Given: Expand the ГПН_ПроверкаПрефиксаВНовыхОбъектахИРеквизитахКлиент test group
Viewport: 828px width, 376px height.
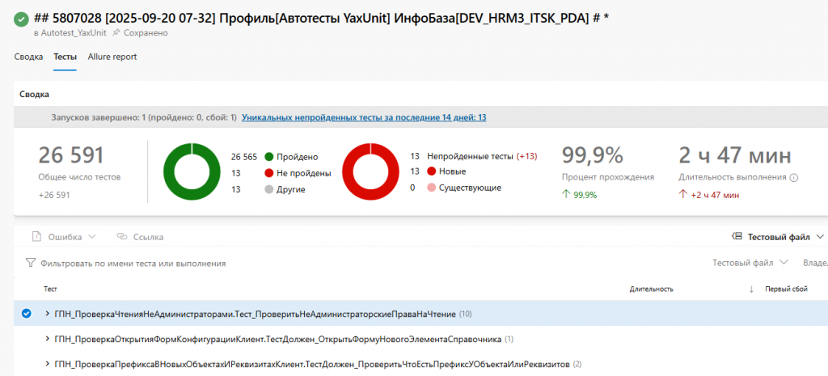Looking at the screenshot, I should point(48,365).
